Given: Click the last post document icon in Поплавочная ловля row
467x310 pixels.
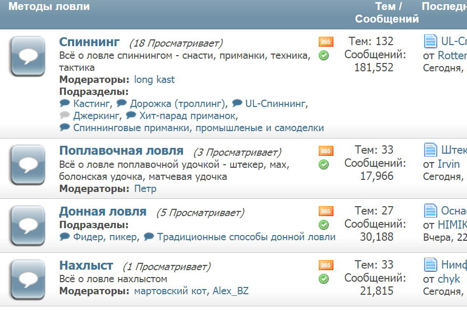Looking at the screenshot, I should click(431, 150).
